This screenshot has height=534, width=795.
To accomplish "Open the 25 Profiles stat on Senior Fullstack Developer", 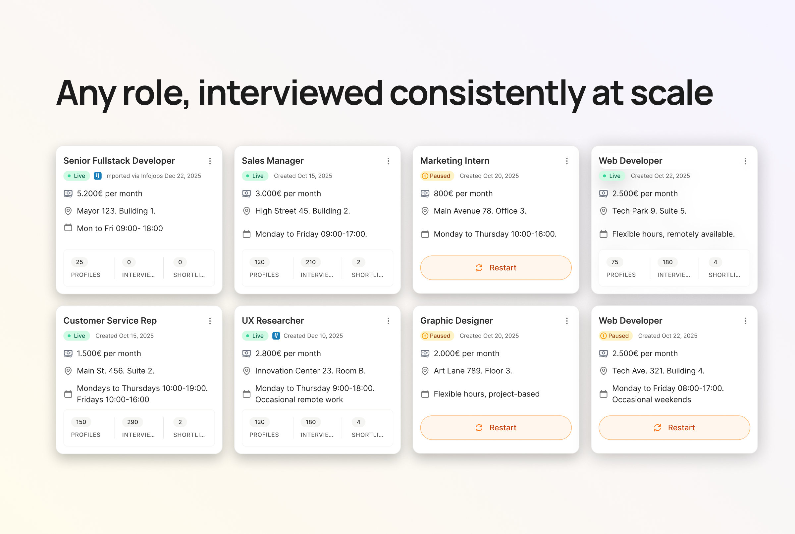I will [86, 268].
